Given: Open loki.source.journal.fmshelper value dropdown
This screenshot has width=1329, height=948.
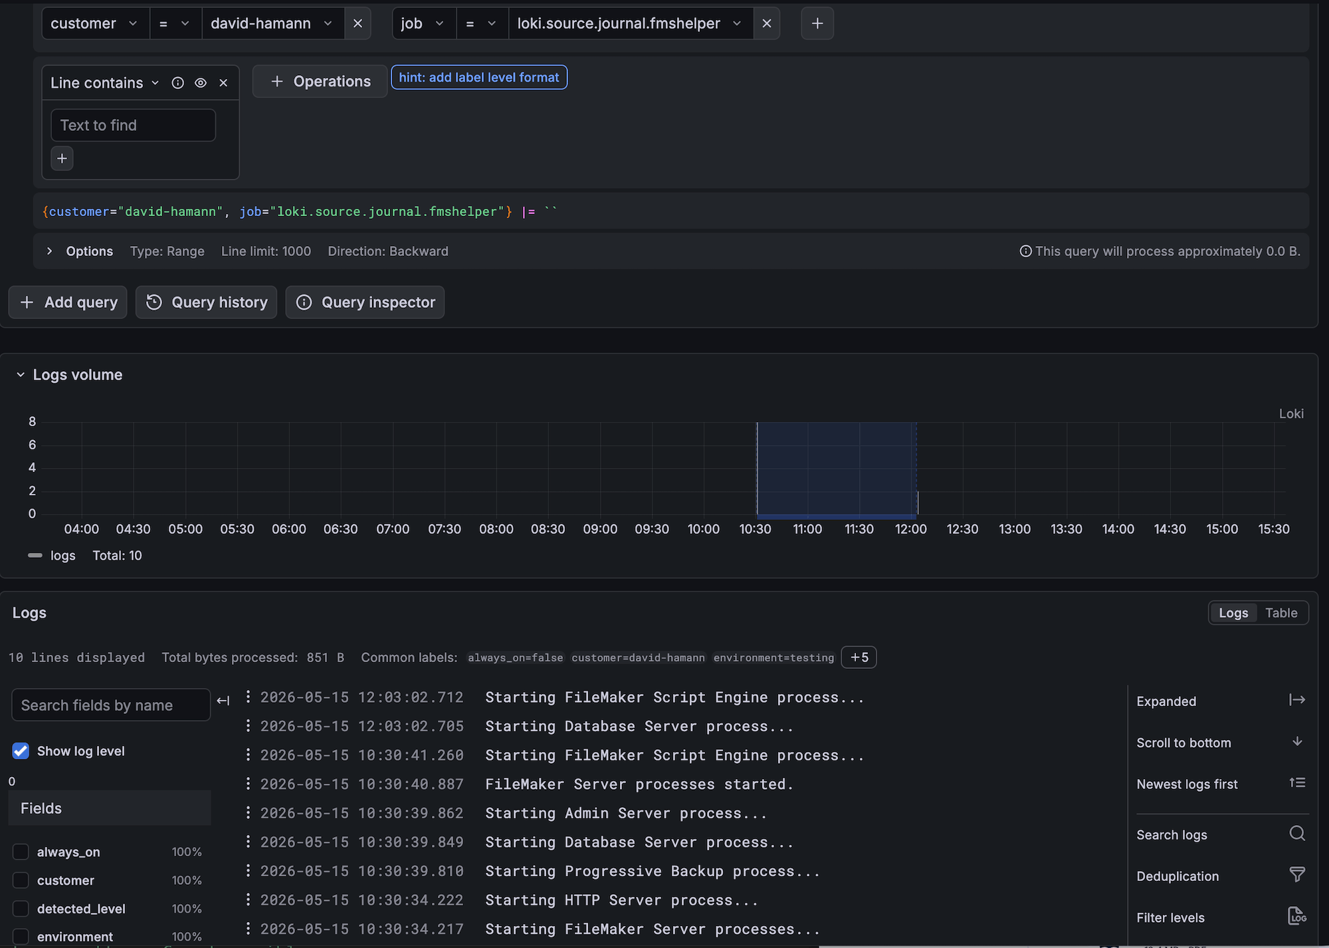Looking at the screenshot, I should point(631,23).
